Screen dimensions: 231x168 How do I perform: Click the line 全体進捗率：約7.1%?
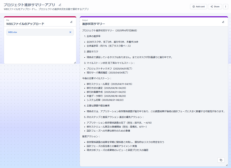click(x=109, y=46)
